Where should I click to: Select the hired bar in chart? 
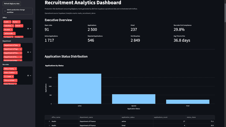[188, 102]
